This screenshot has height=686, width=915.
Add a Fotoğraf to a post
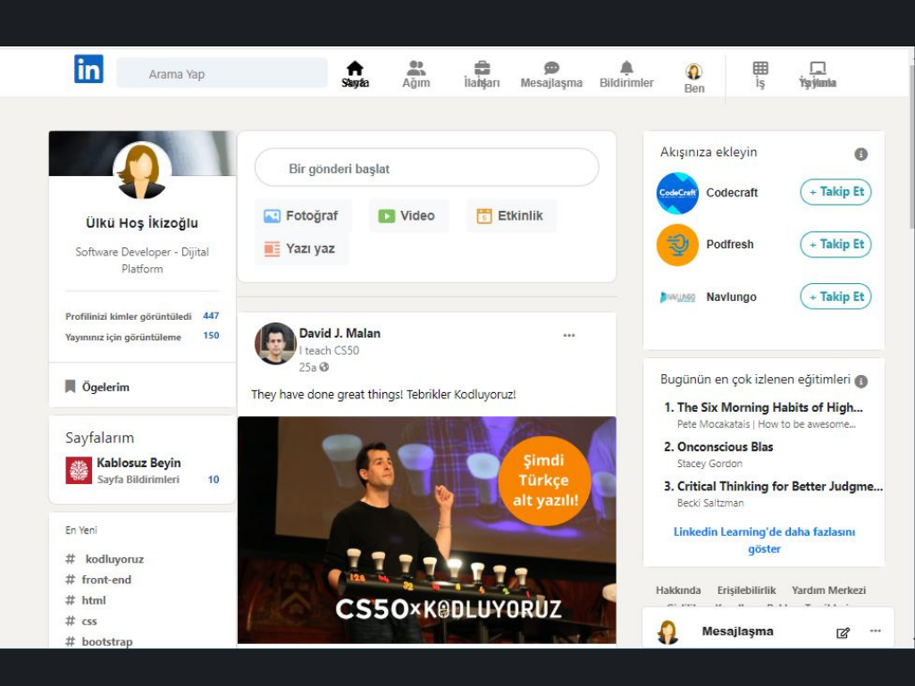(303, 216)
